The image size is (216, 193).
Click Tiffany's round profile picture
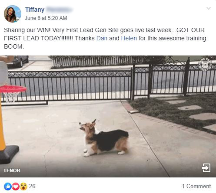coord(13,14)
